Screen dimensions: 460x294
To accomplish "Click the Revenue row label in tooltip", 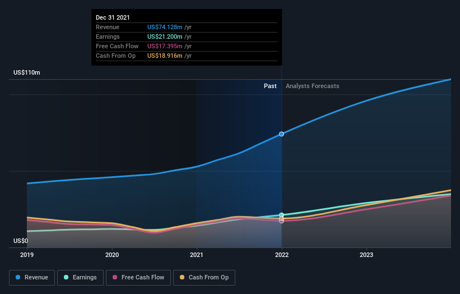I will 108,27.
